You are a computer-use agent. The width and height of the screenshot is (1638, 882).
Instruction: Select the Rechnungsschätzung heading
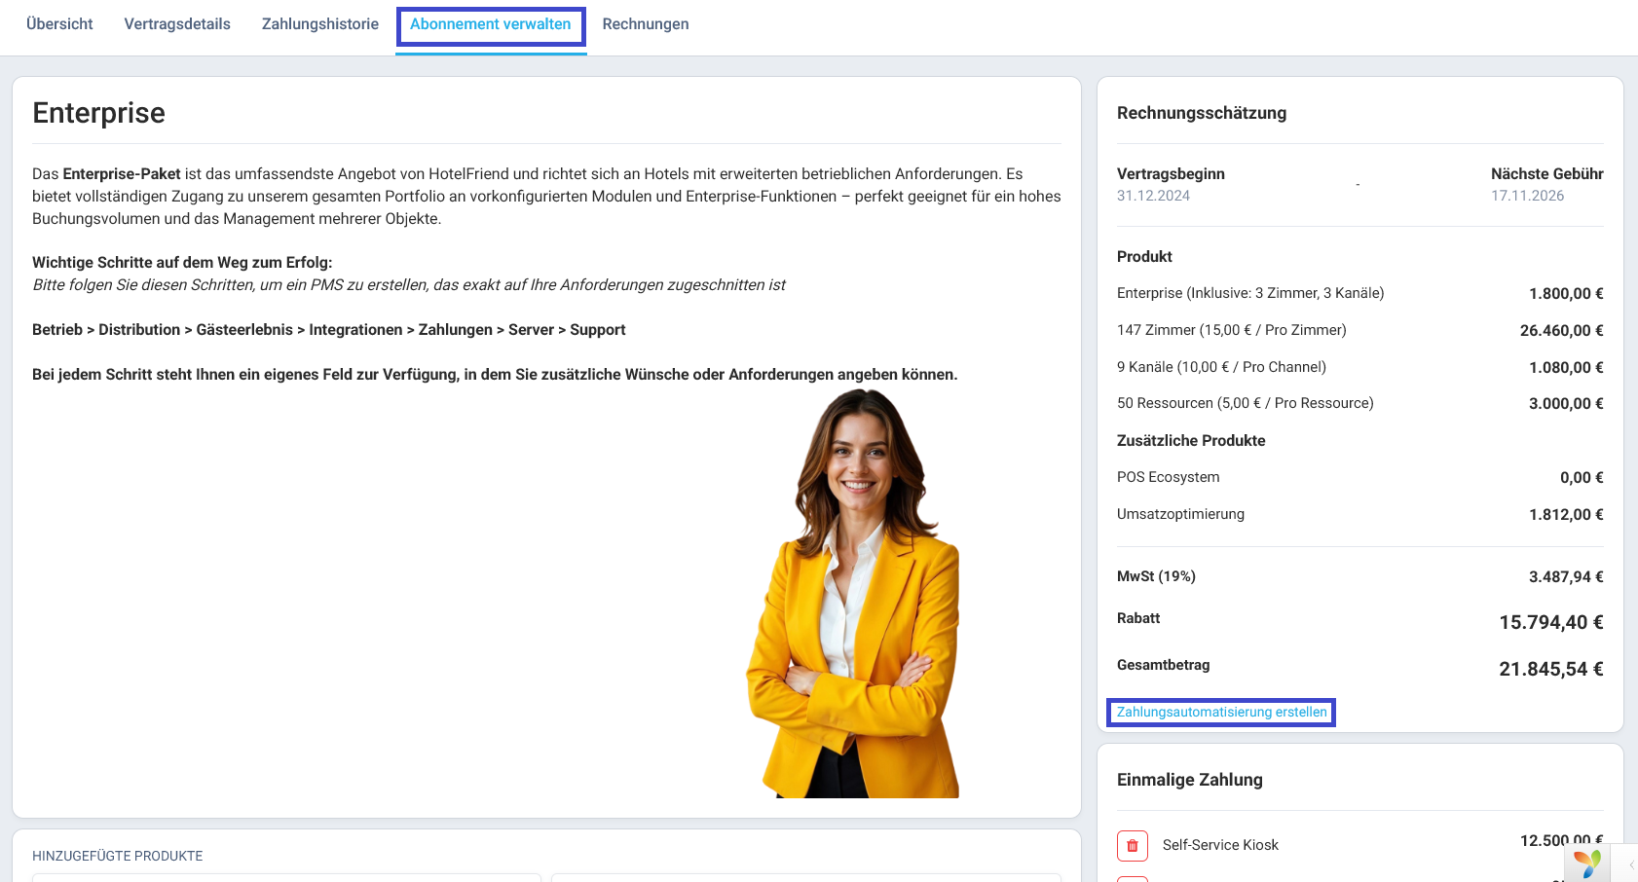click(x=1202, y=113)
